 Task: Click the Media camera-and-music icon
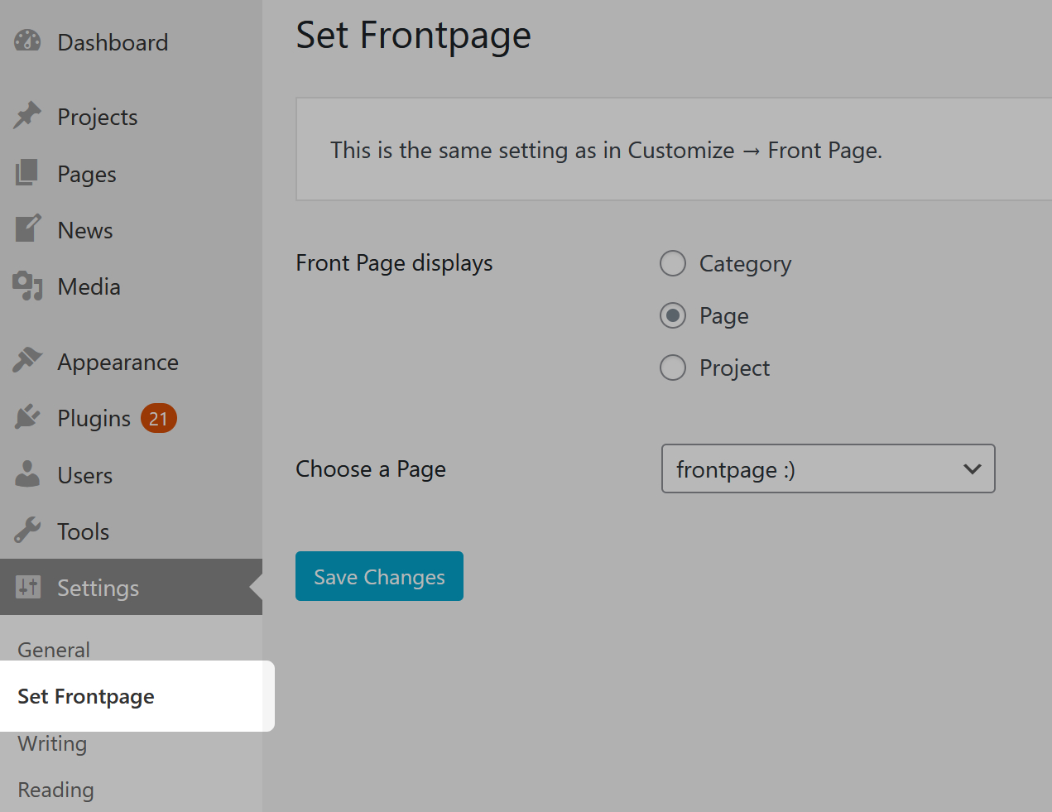click(x=27, y=286)
